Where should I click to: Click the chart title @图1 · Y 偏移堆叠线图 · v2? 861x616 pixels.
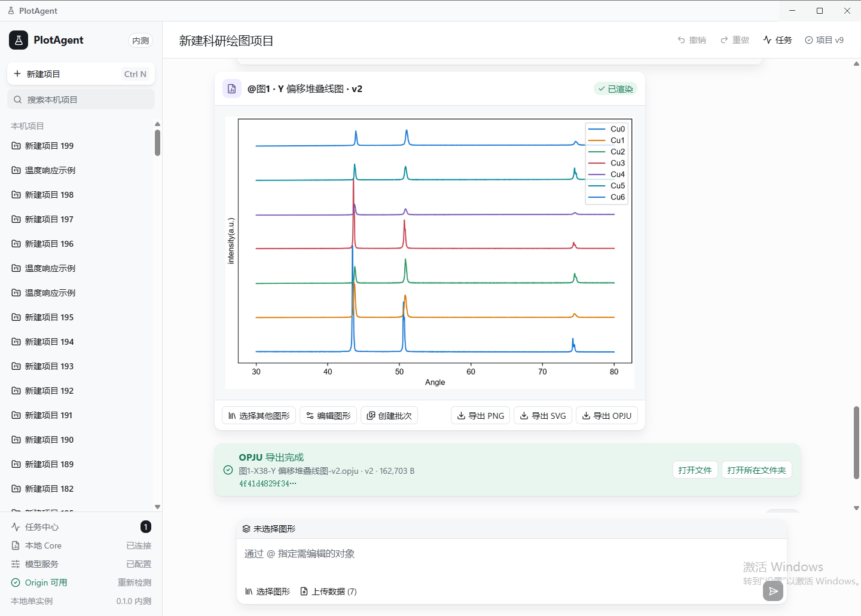[x=305, y=89]
